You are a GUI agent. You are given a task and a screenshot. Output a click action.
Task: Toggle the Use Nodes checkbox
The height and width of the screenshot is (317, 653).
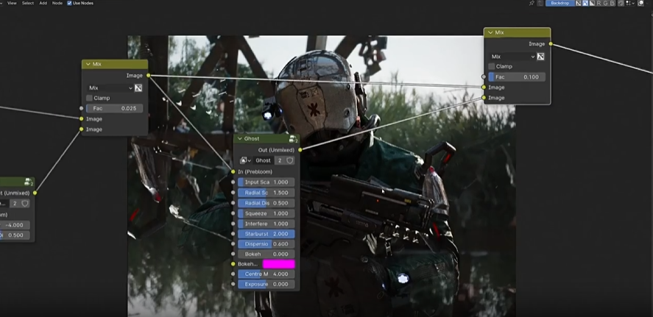69,3
